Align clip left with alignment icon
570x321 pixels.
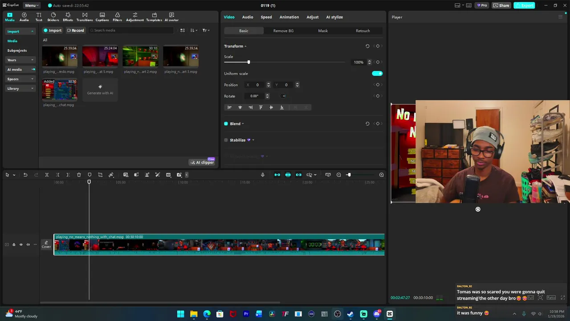pyautogui.click(x=229, y=107)
